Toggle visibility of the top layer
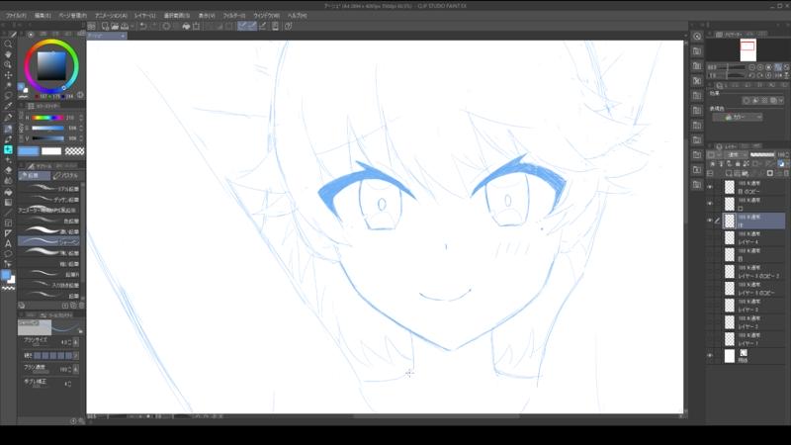The image size is (791, 445). (x=710, y=187)
